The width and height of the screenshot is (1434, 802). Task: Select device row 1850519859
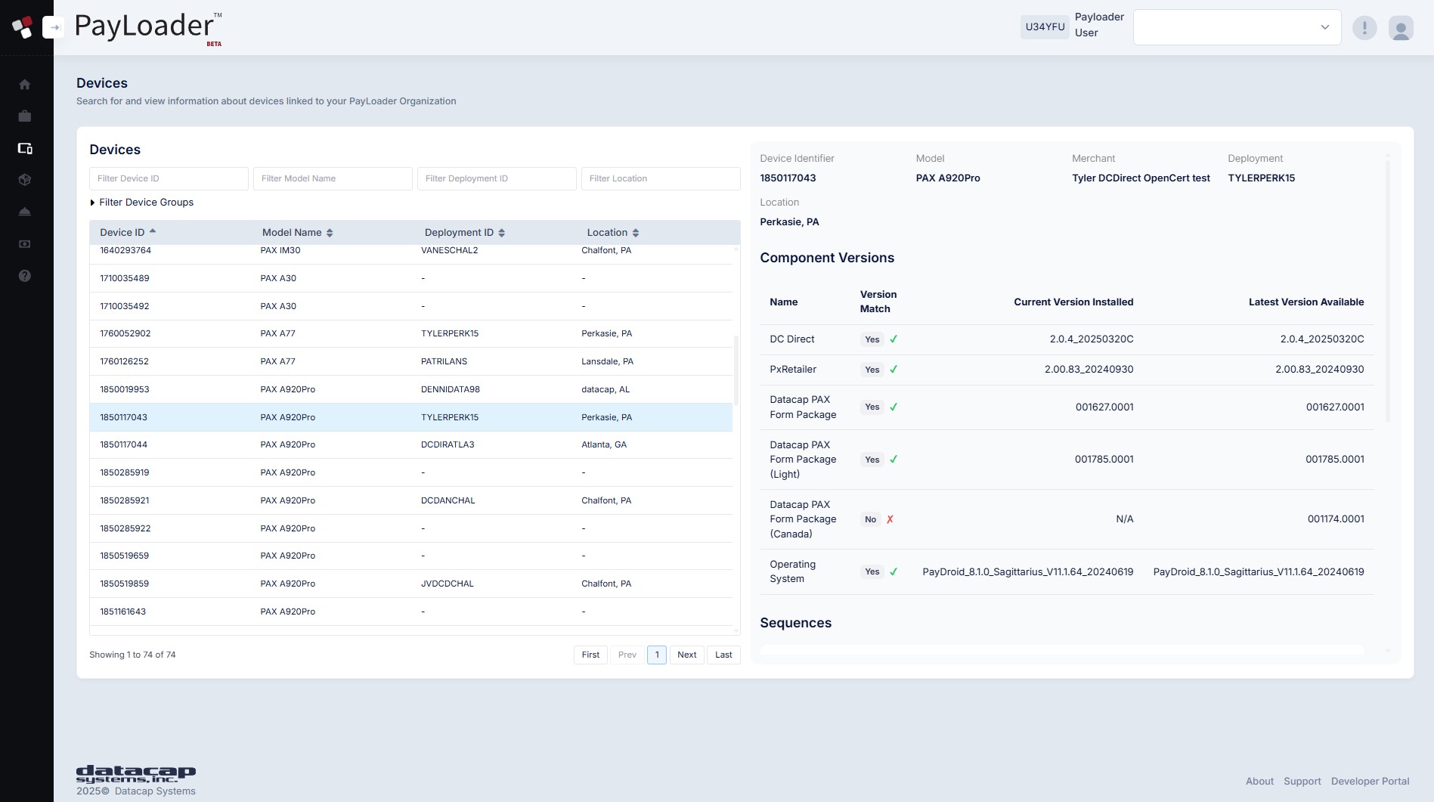(410, 584)
